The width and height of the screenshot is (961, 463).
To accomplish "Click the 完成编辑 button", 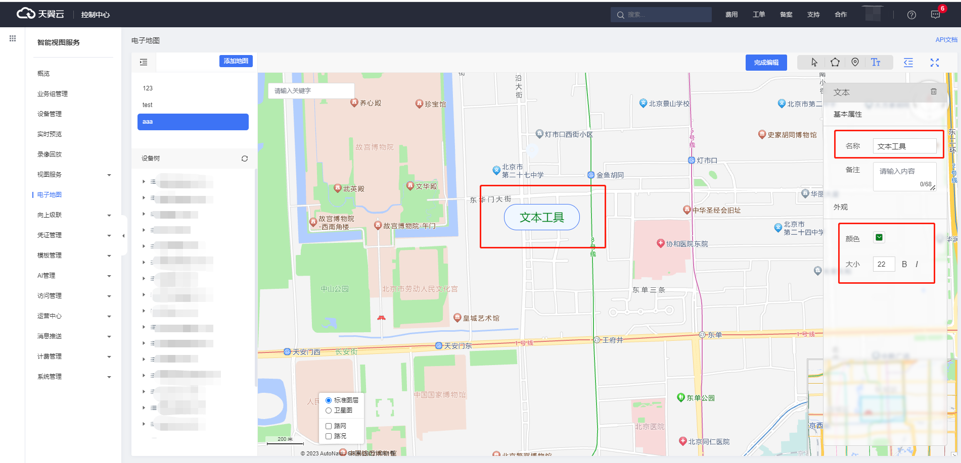I will point(766,63).
